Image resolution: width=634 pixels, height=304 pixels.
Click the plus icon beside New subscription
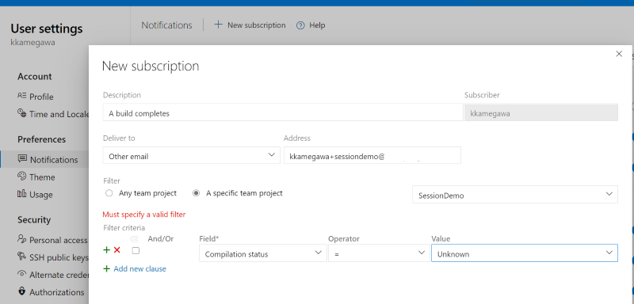click(219, 25)
